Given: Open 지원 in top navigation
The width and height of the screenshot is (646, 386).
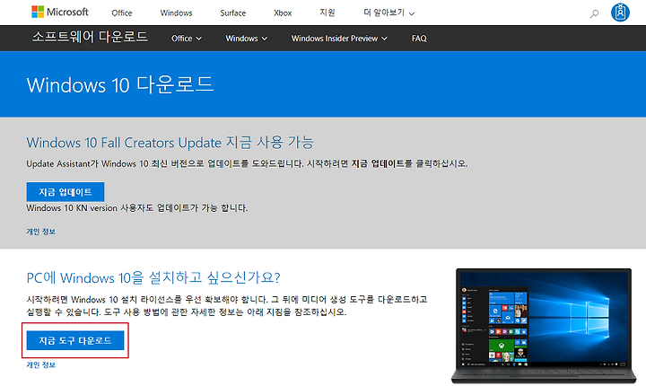Looking at the screenshot, I should (x=327, y=13).
